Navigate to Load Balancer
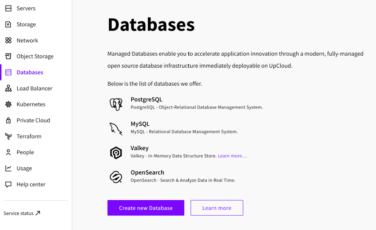The image size is (376, 230). pyautogui.click(x=35, y=89)
